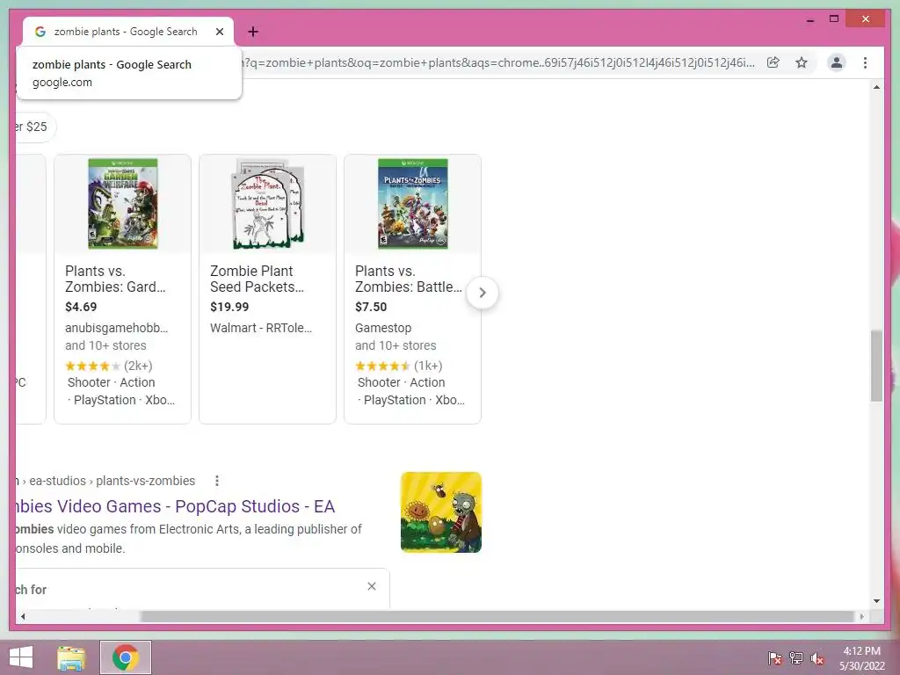900x675 pixels.
Task: Open the Chrome profile avatar menu
Action: pyautogui.click(x=837, y=62)
